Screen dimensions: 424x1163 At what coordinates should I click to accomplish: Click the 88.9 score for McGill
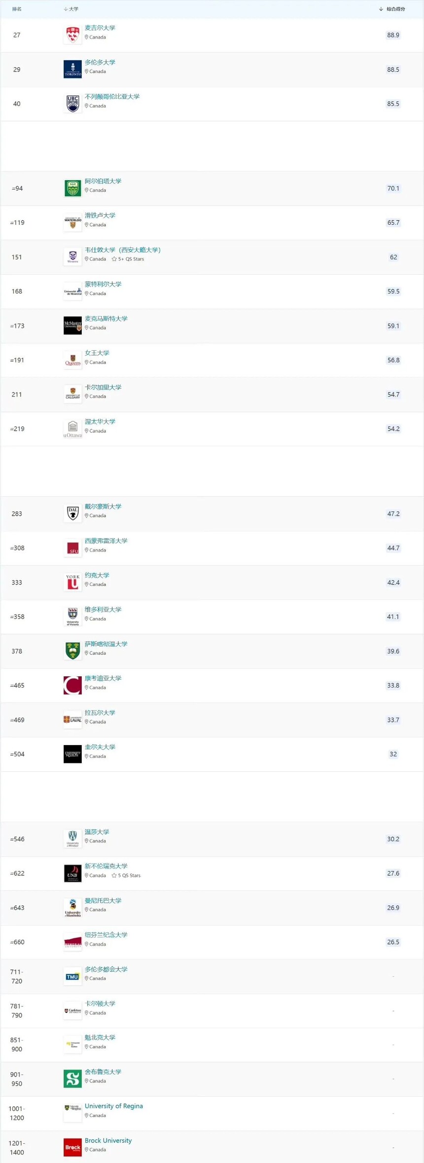(393, 35)
